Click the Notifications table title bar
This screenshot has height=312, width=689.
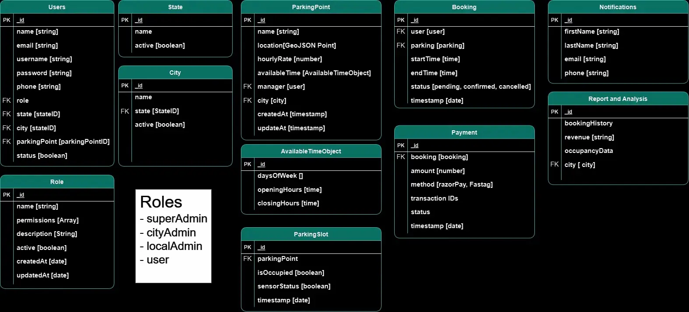tap(618, 7)
